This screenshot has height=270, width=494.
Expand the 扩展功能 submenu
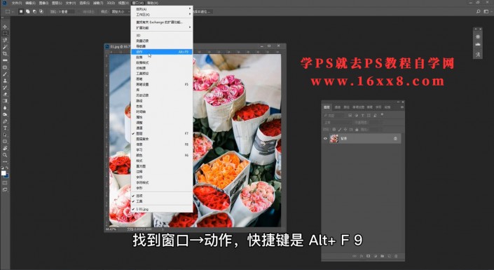coord(161,28)
